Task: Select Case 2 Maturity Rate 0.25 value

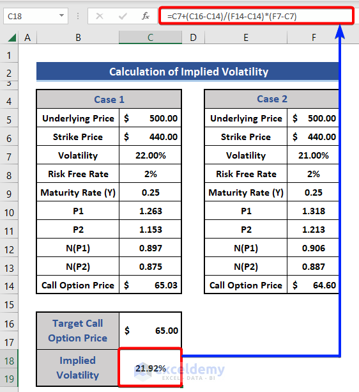Action: pyautogui.click(x=313, y=192)
